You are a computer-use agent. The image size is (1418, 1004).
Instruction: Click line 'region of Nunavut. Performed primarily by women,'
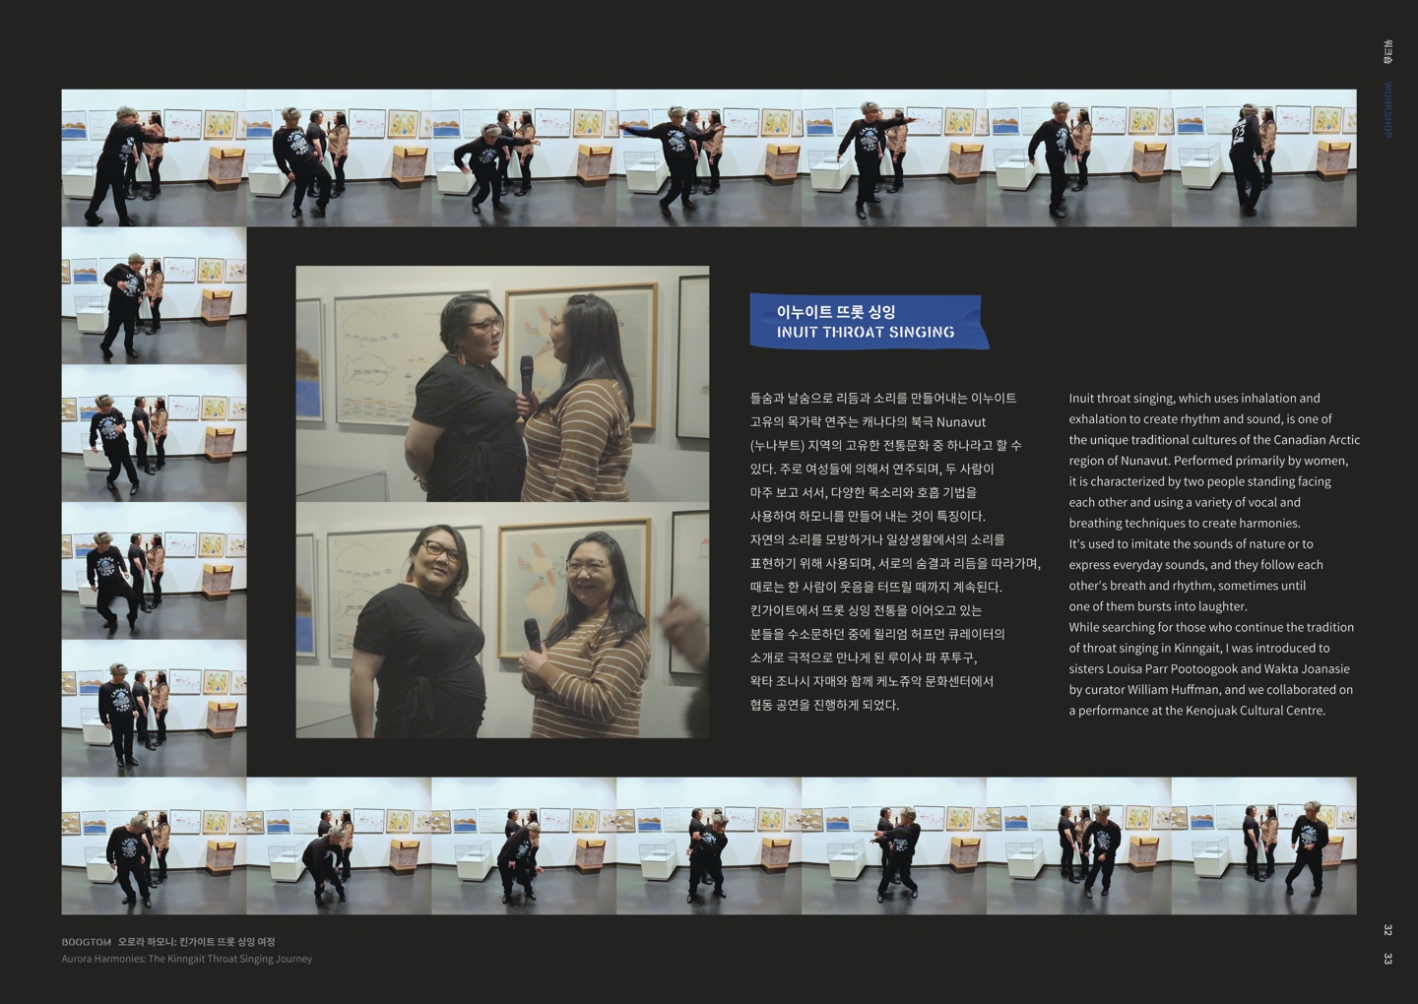tap(1208, 461)
